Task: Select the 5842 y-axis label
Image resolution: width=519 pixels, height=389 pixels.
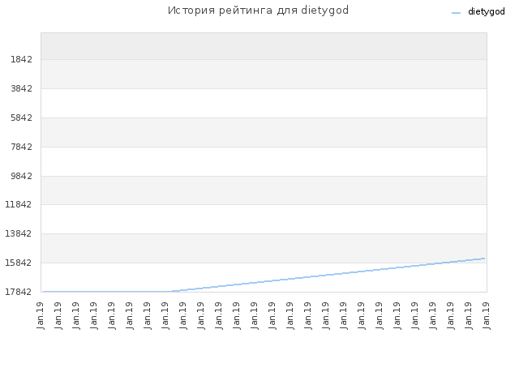Action: tap(22, 118)
